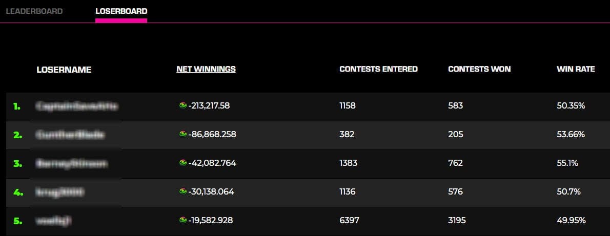Viewport: 610px width, 236px height.
Task: Select the 6397 contests entered value
Action: (x=350, y=221)
